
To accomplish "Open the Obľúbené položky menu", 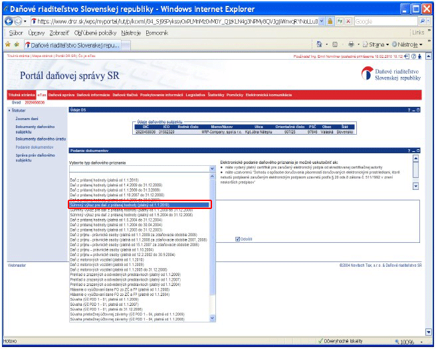I will [x=95, y=33].
